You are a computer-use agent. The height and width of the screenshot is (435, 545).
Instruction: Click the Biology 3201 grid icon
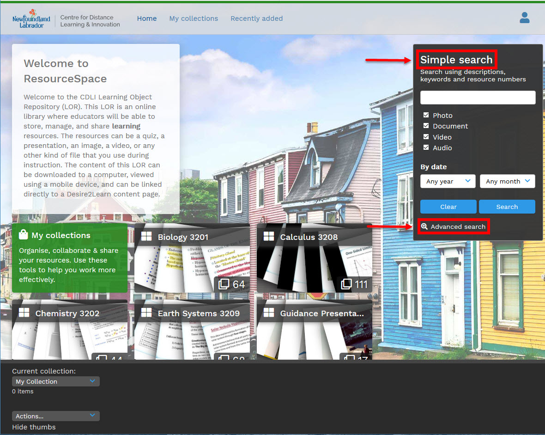pos(146,236)
